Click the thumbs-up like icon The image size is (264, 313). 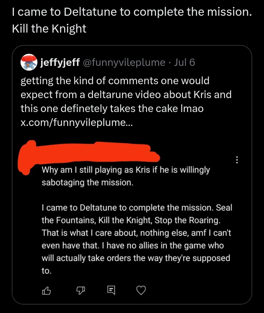[x=47, y=291]
